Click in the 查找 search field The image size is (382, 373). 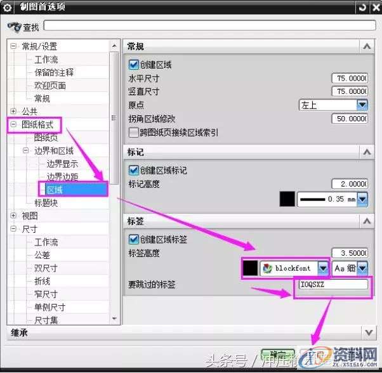(x=209, y=25)
